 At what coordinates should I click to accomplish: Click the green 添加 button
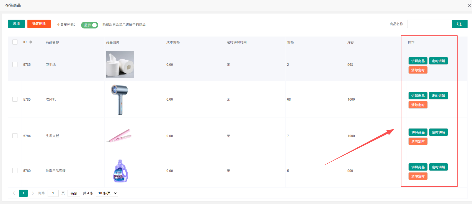(x=16, y=24)
